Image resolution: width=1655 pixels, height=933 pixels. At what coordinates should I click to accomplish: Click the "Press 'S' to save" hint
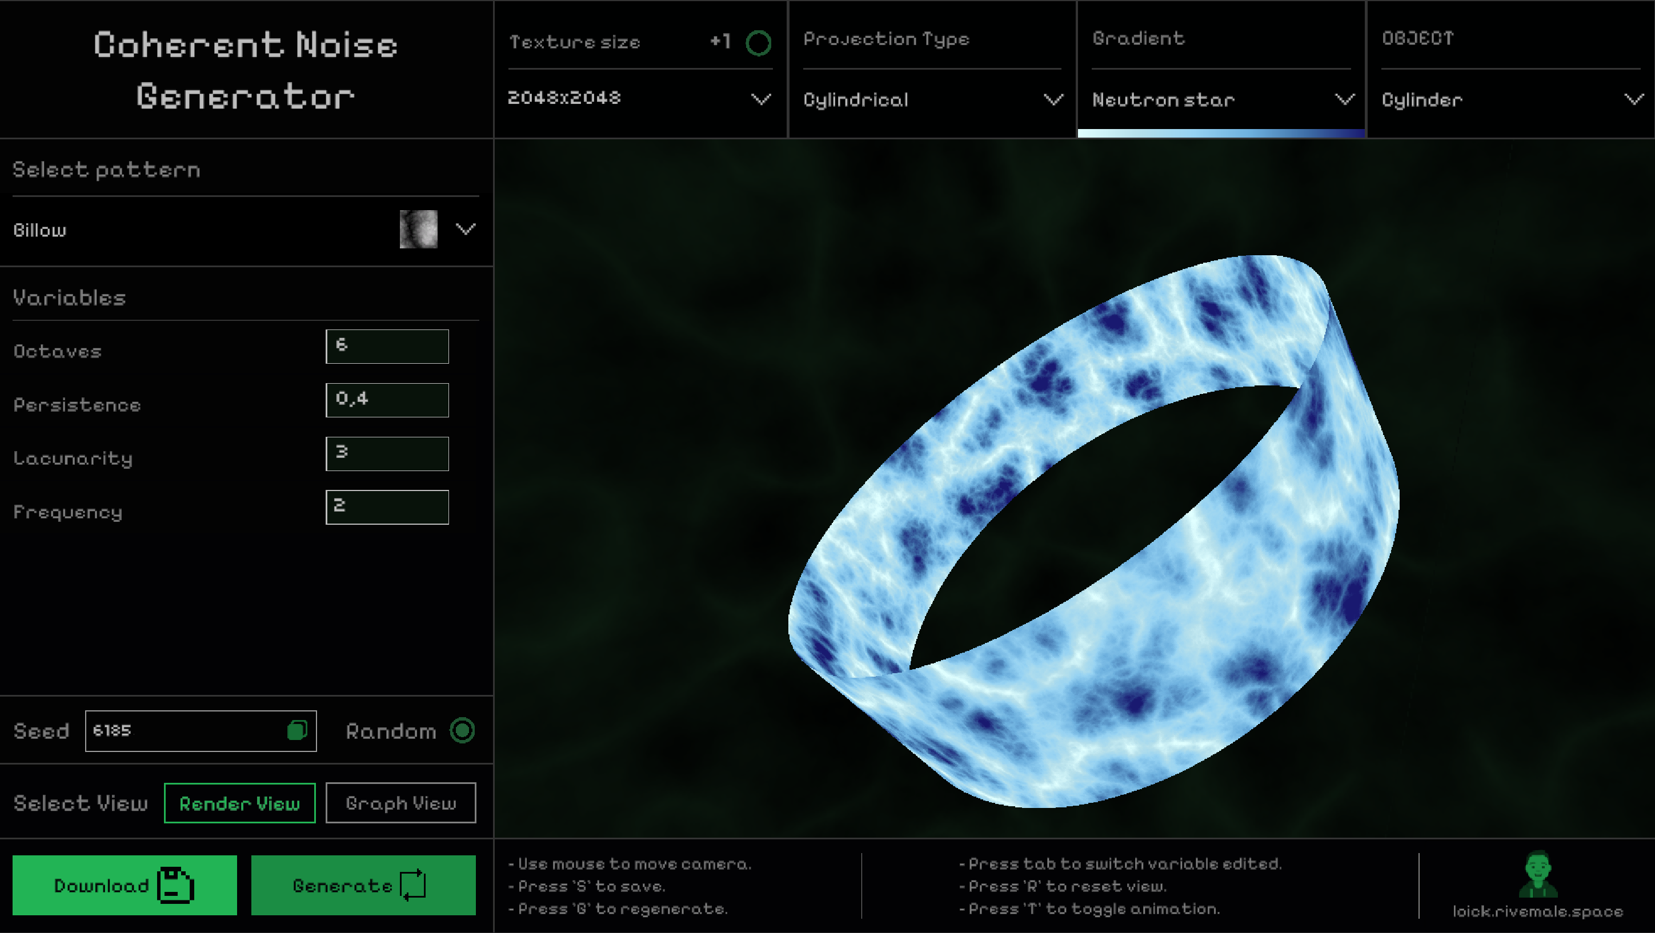pos(587,886)
